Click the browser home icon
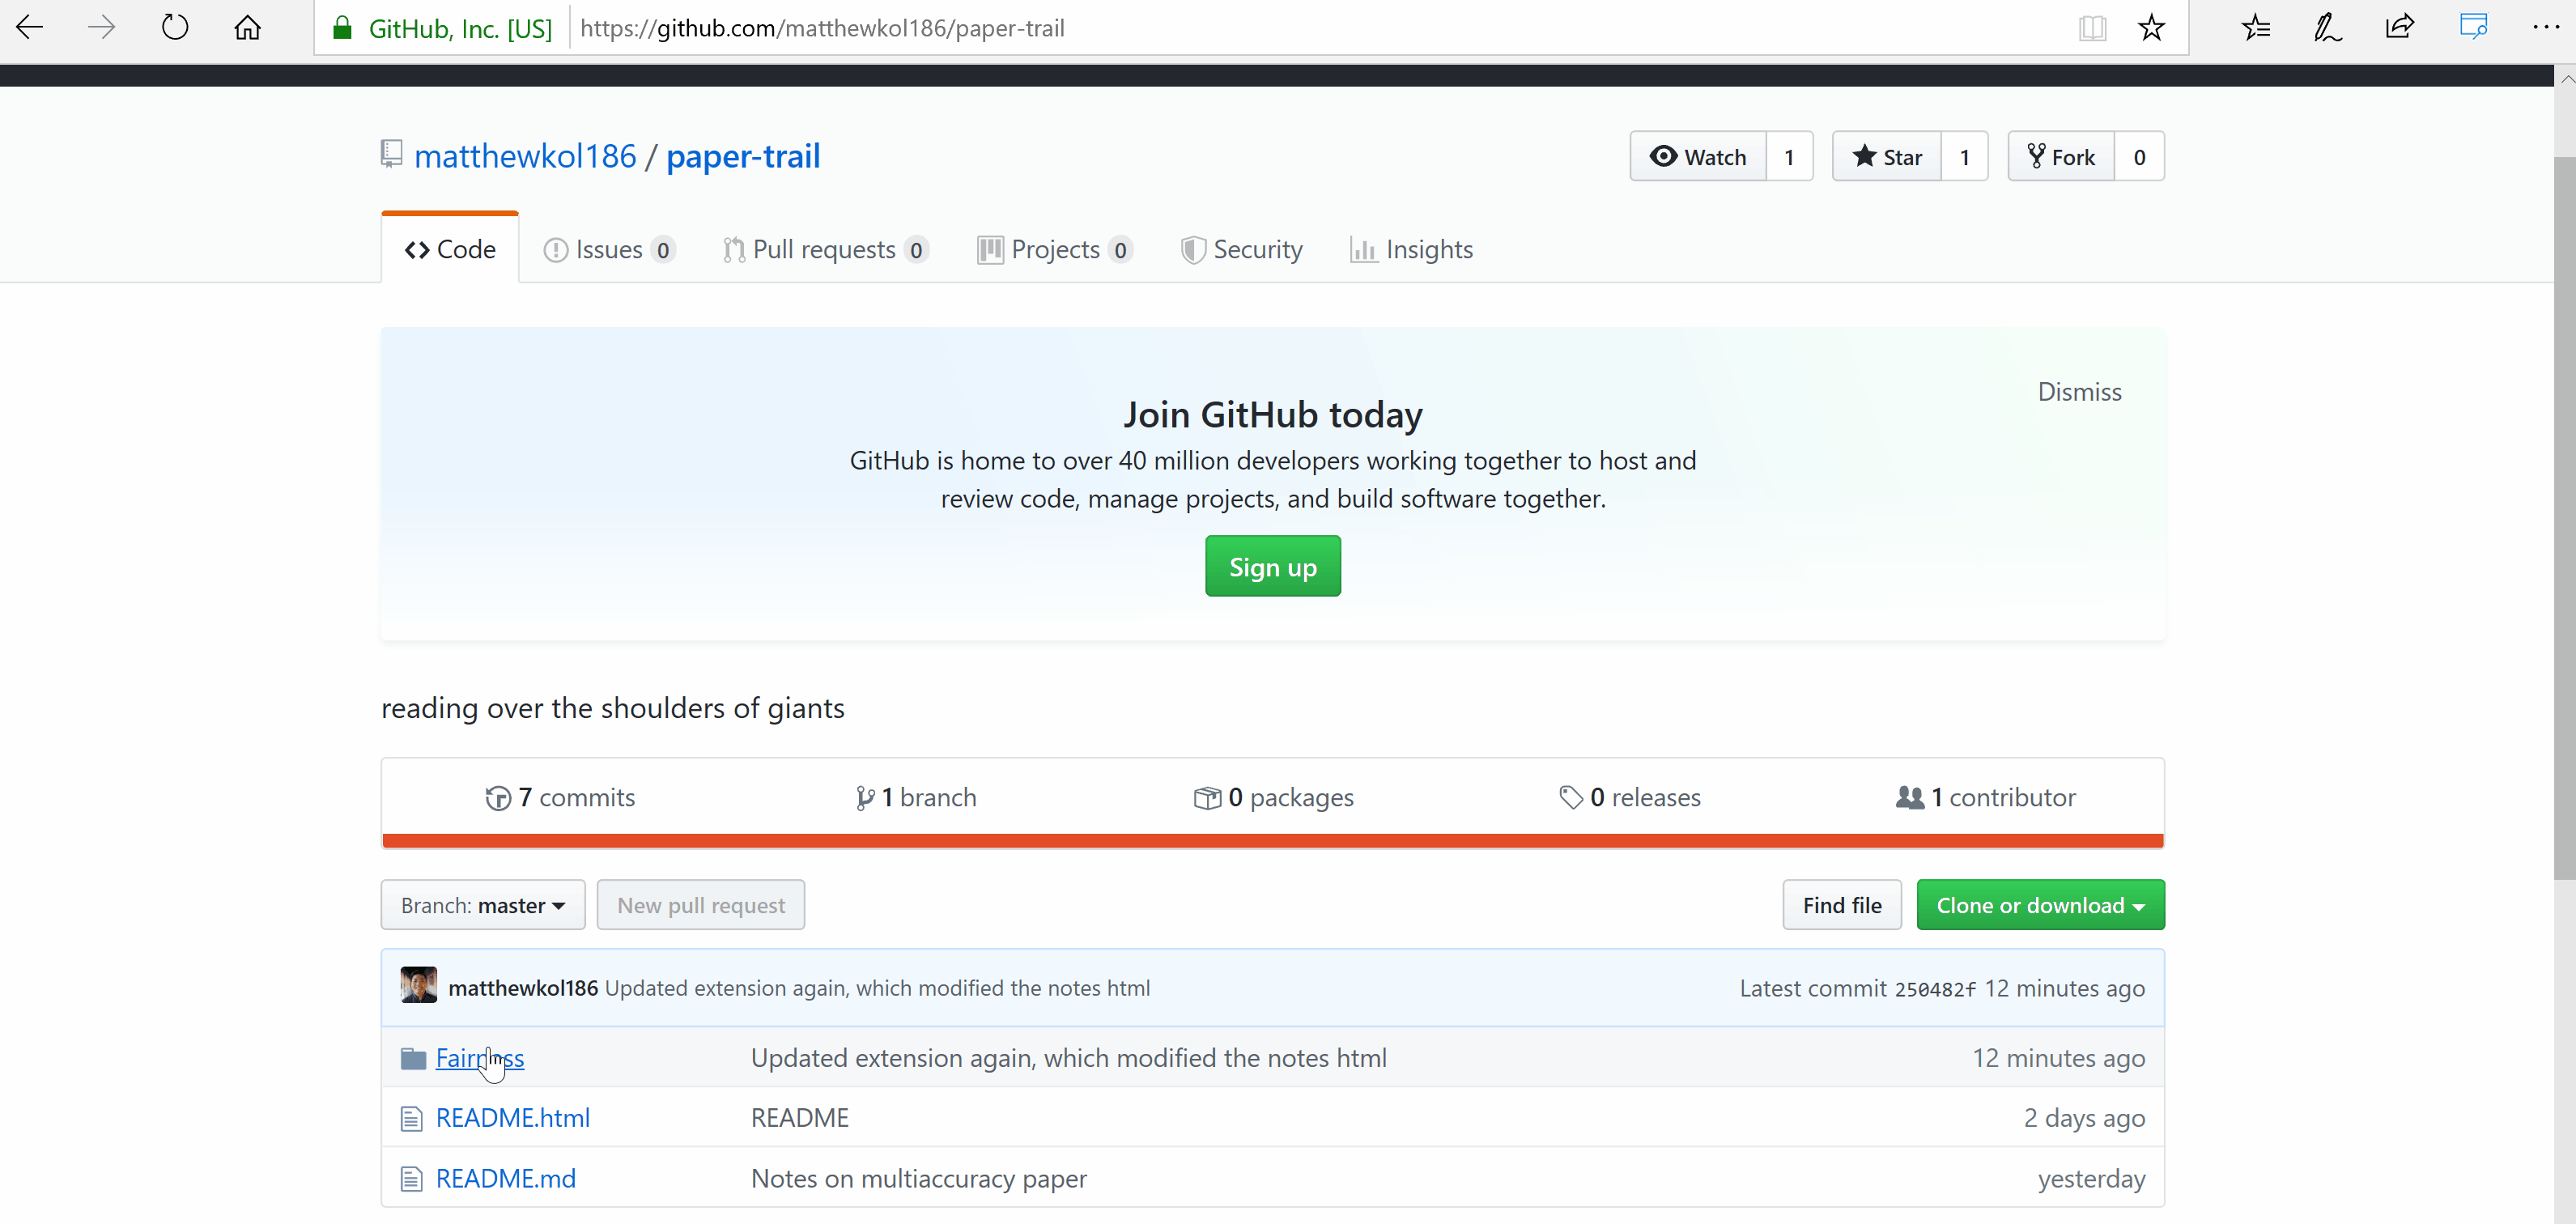Viewport: 2576px width, 1224px height. pos(247,27)
